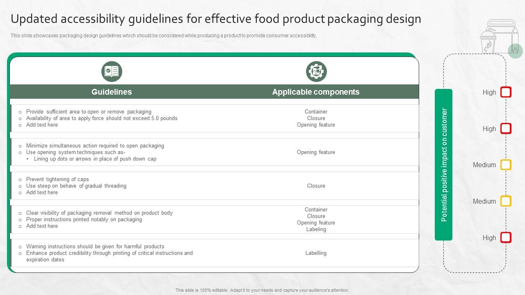Image resolution: width=525 pixels, height=295 pixels.
Task: Click 'Warning instructions should be given for harmful products'
Action: pyautogui.click(x=95, y=246)
